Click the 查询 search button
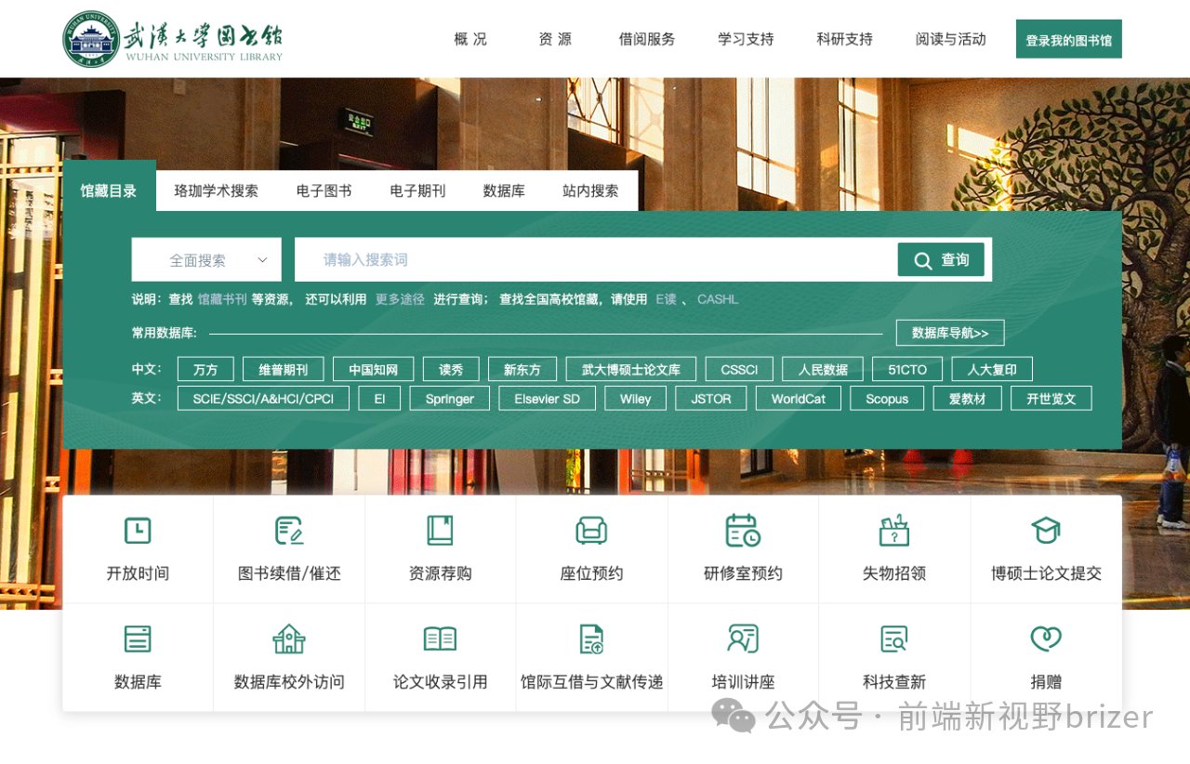 click(x=940, y=259)
